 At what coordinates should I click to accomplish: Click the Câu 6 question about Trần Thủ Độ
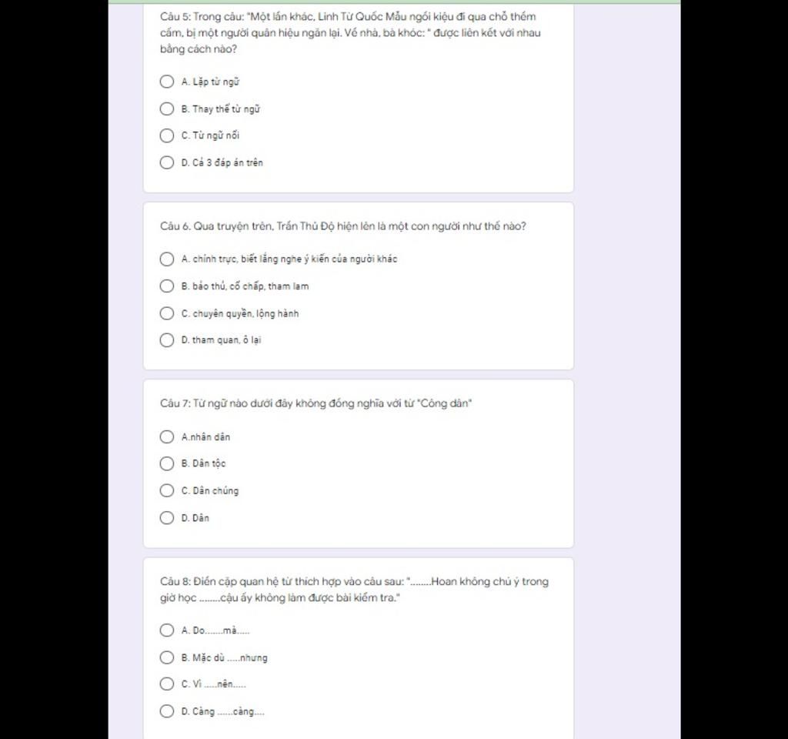tap(343, 226)
